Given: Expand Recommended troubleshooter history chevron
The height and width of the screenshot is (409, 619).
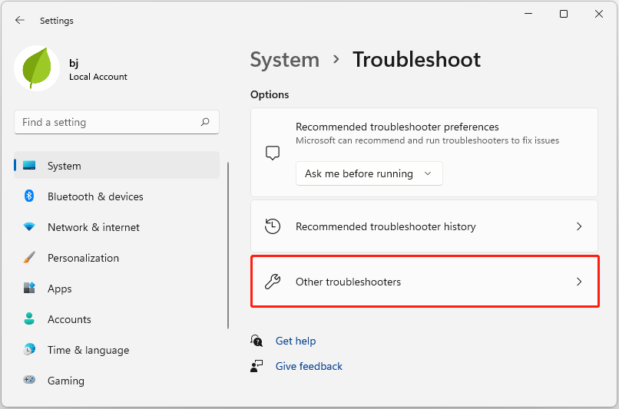Looking at the screenshot, I should tap(579, 226).
